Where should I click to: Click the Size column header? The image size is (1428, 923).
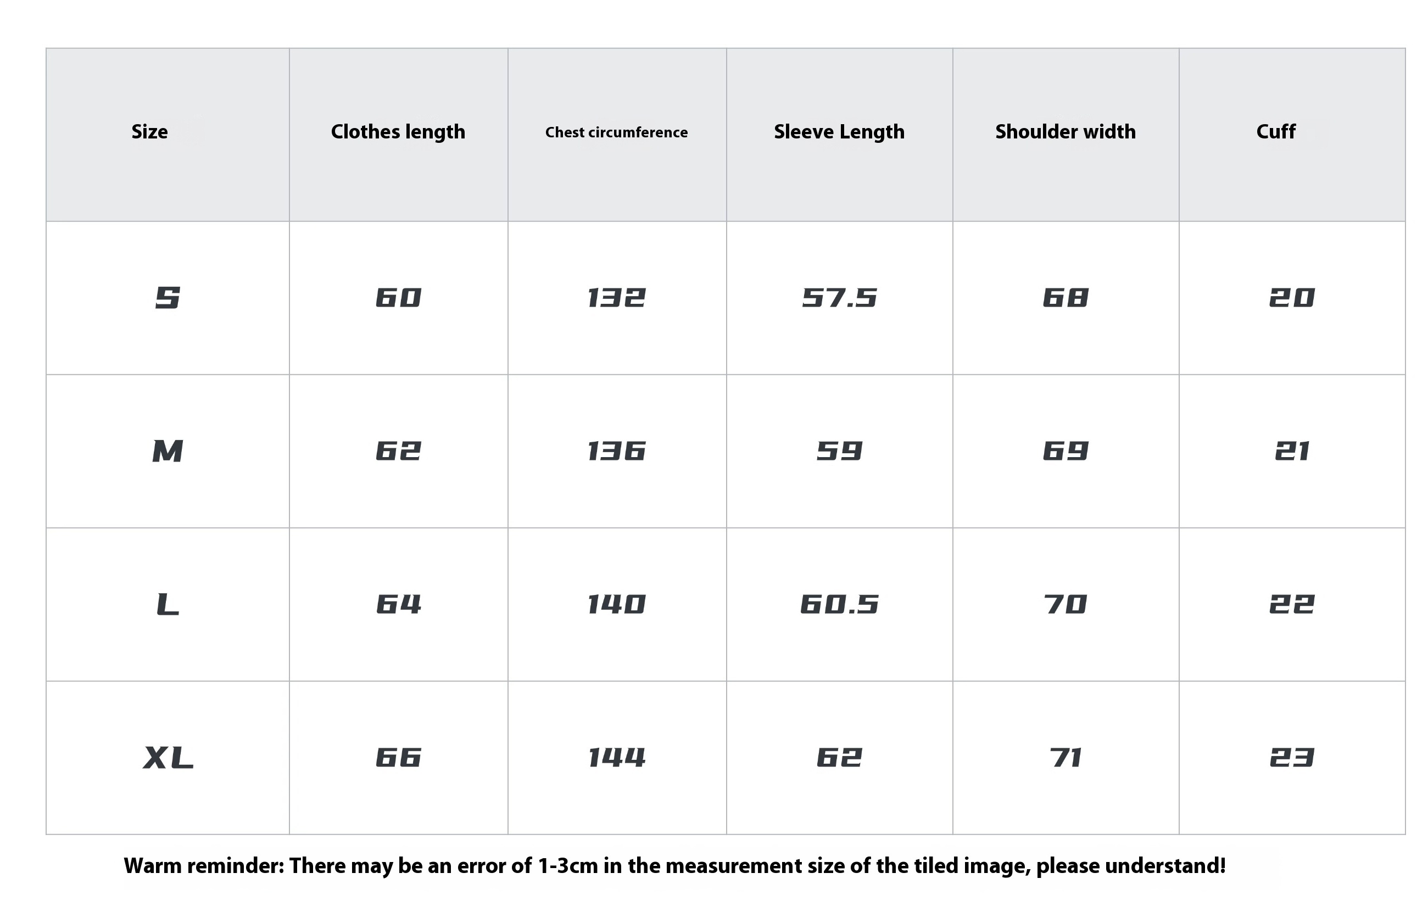(149, 132)
